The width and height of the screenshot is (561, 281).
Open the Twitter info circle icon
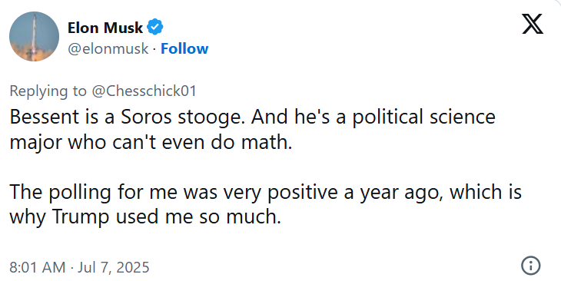tap(531, 266)
